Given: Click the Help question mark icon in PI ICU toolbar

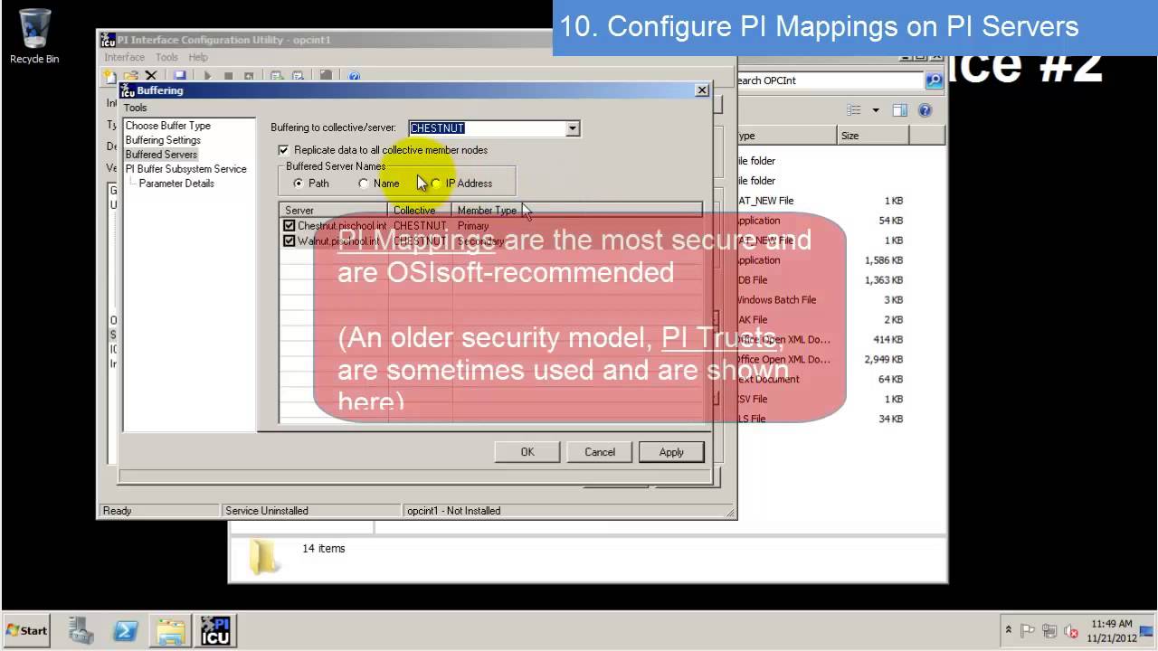Looking at the screenshot, I should tap(354, 77).
